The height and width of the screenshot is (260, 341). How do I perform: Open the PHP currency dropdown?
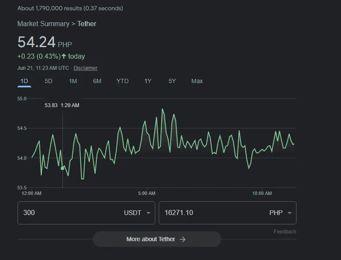[280, 213]
